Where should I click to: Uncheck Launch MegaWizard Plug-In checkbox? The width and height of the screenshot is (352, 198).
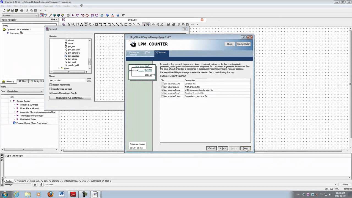(51, 93)
